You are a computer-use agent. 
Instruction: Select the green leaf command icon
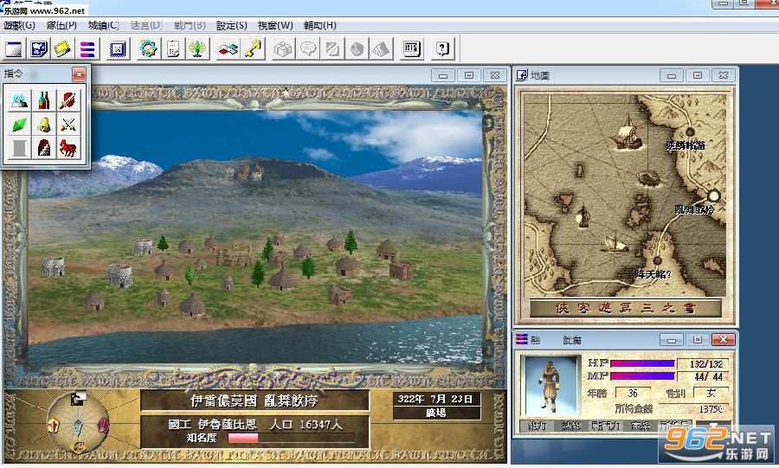19,125
